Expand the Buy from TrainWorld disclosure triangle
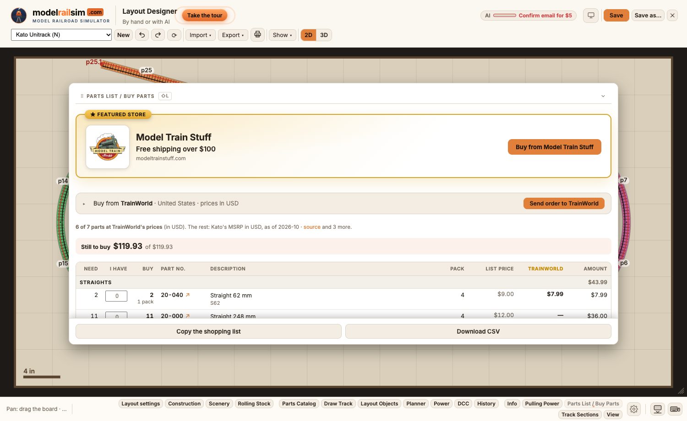The width and height of the screenshot is (687, 421). click(84, 204)
